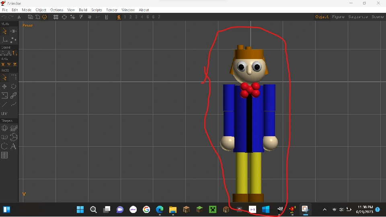Choose the Text shape tool (letter A)
Screen dimensions: 386x217
pos(13,146)
